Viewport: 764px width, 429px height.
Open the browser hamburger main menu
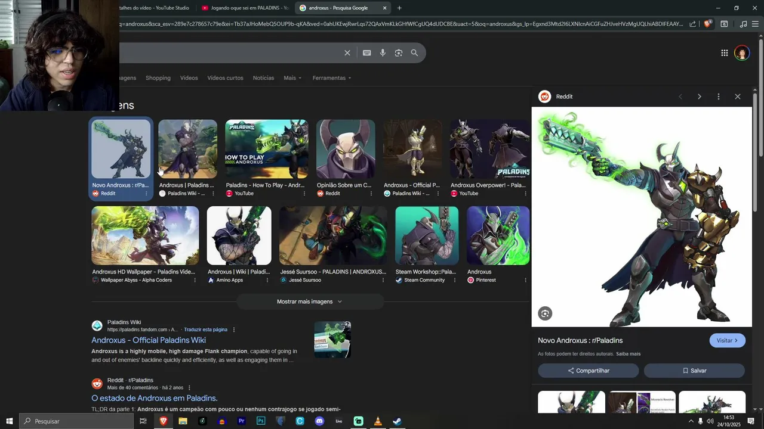tap(756, 24)
